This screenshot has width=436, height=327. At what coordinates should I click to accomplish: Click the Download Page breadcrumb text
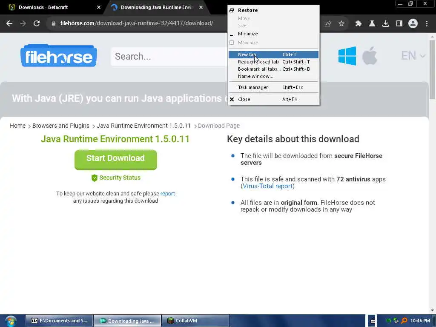pos(219,126)
